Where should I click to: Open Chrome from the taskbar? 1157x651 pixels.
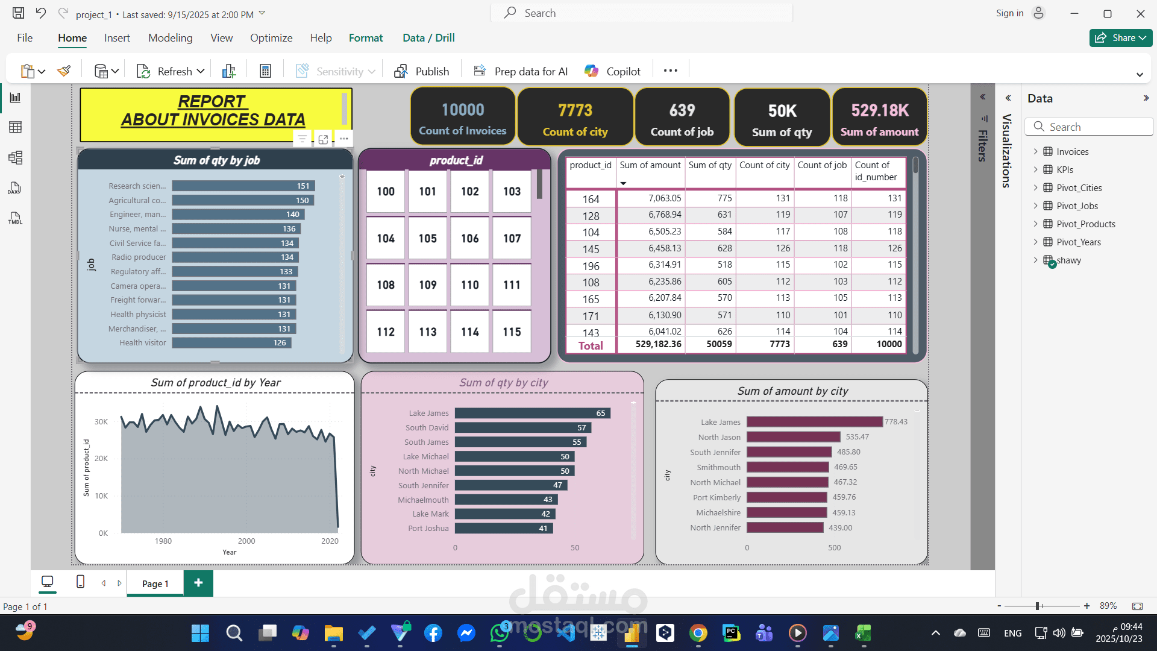coord(698,633)
